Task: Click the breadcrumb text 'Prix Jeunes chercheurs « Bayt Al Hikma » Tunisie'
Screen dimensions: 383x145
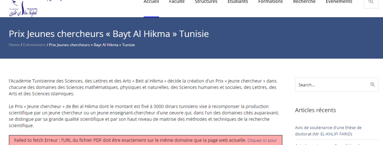Action: [92, 45]
